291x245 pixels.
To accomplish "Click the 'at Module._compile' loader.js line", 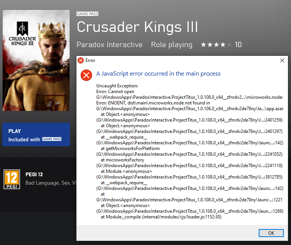I will click(x=161, y=217).
